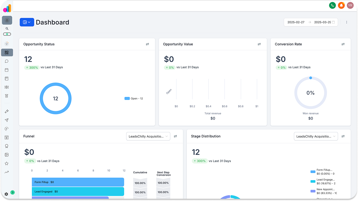358x201 pixels.
Task: Click the Open - 12 legend swatch
Action: pyautogui.click(x=127, y=98)
